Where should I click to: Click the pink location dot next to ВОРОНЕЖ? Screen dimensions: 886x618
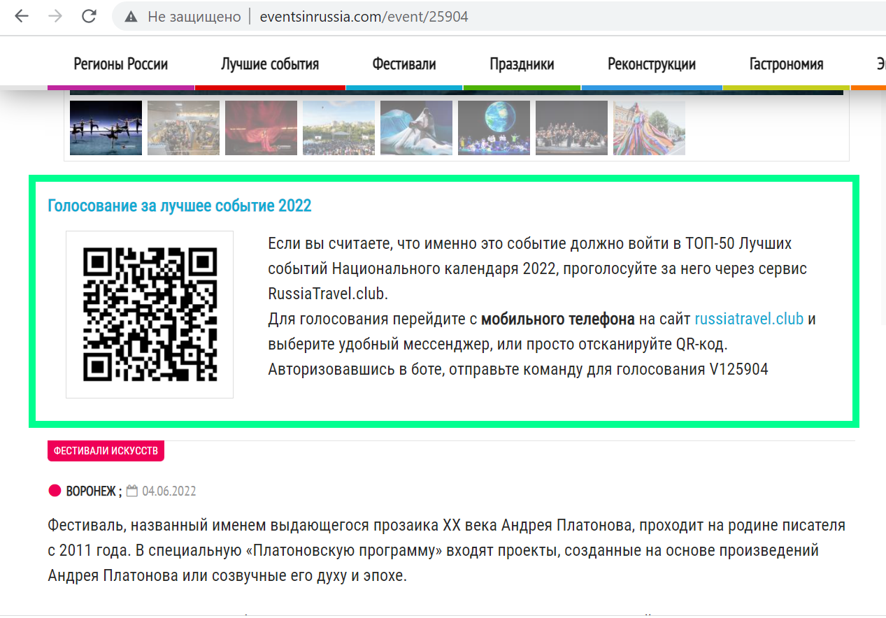(55, 490)
